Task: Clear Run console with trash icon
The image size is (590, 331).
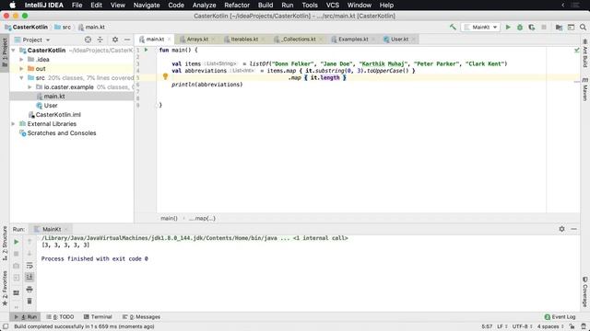Action: (29, 301)
